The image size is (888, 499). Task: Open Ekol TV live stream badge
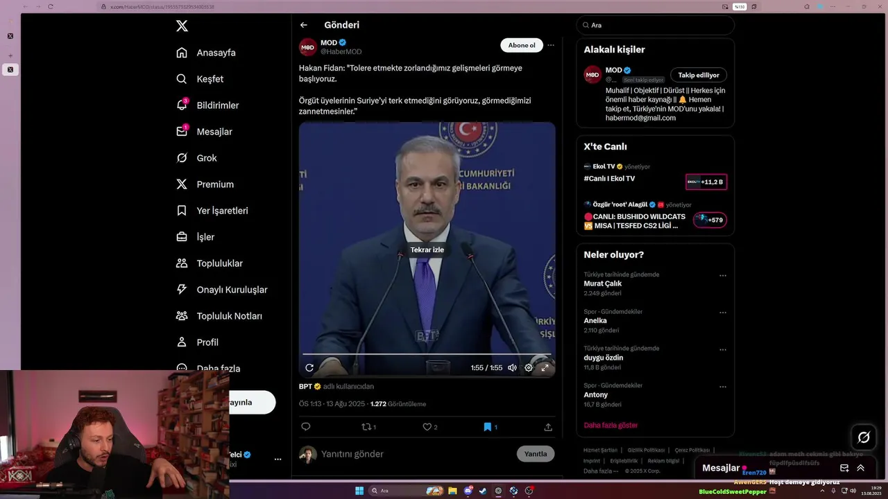click(706, 182)
